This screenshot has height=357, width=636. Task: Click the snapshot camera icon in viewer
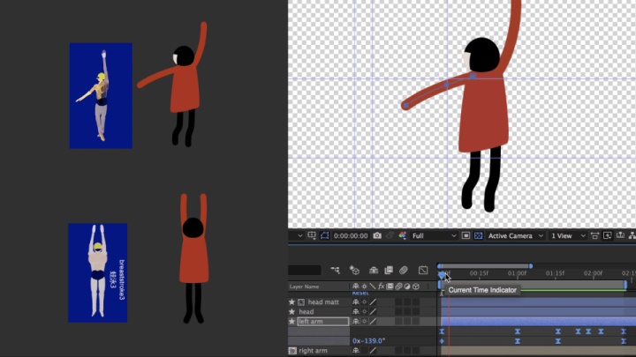click(377, 236)
